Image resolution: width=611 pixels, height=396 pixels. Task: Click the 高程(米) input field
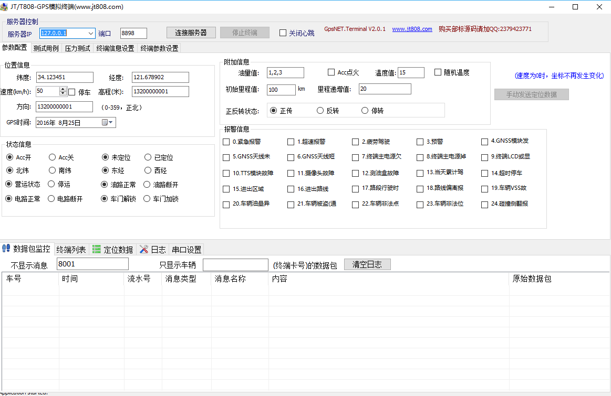(161, 91)
